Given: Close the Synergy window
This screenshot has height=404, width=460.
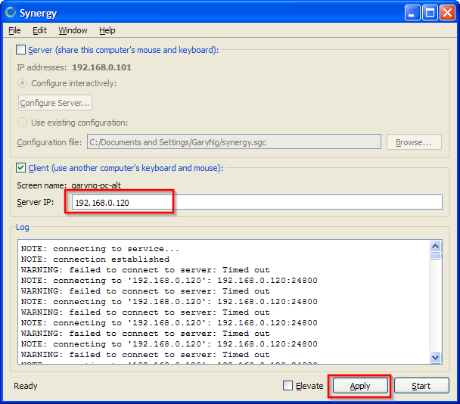Looking at the screenshot, I should (447, 13).
